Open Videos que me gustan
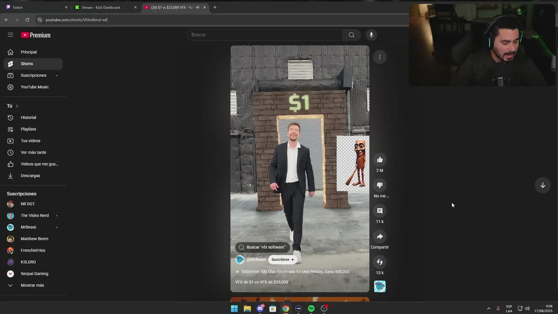 [x=33, y=164]
